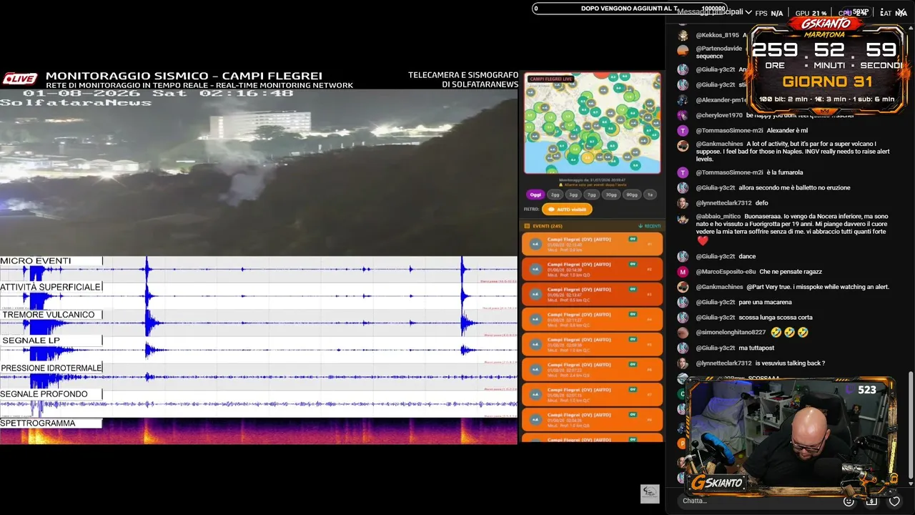Open lynnetteclark7312 avatar beside 'defo'
This screenshot has height=515, width=915.
tap(683, 203)
